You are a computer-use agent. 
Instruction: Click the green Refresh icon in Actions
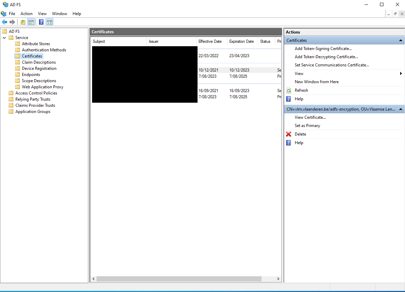tap(289, 90)
